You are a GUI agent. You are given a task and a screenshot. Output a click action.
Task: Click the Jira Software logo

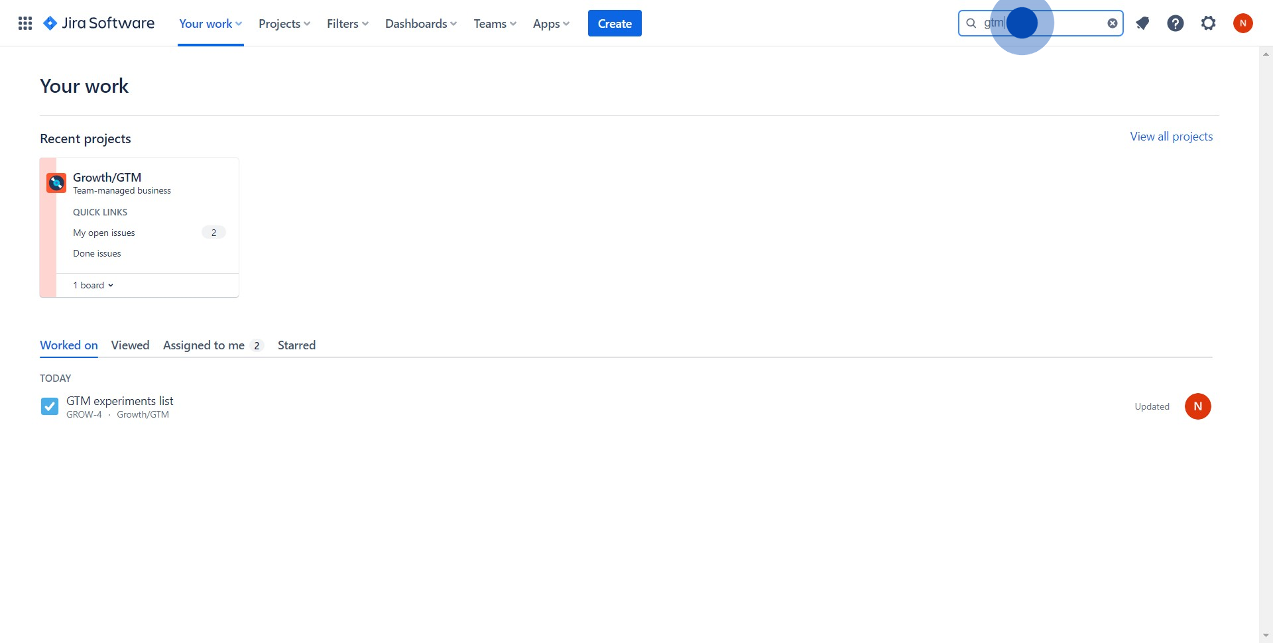pos(99,23)
